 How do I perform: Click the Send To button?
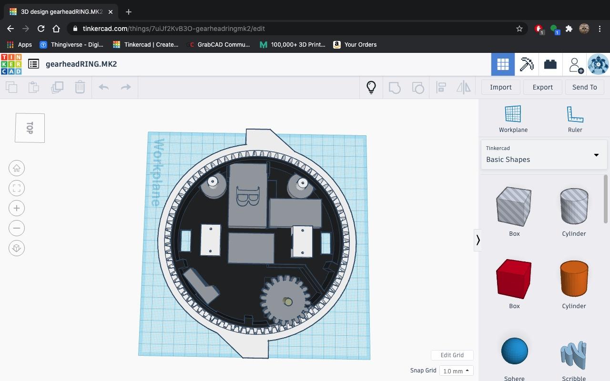[584, 87]
